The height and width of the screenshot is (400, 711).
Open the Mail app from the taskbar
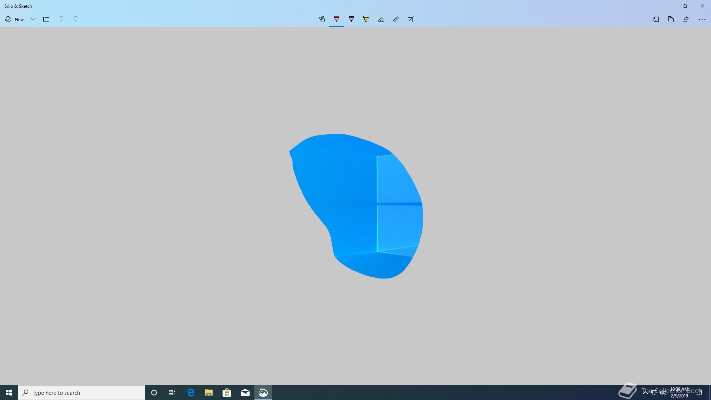click(245, 393)
